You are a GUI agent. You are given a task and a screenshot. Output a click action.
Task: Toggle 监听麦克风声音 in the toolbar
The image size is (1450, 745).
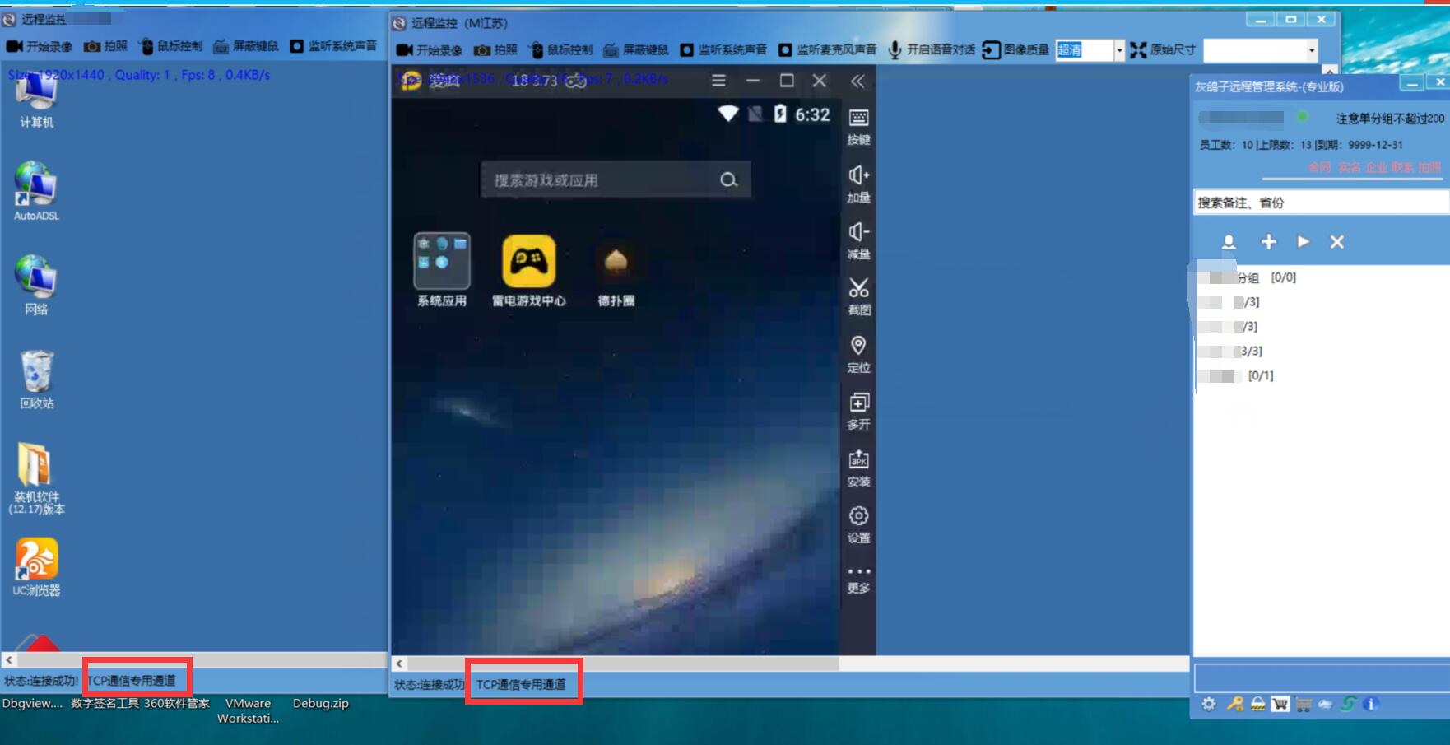827,50
